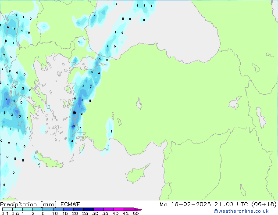This screenshot has width=278, height=215.
Task: Click the '45' legend scale label
Action: 125,213
